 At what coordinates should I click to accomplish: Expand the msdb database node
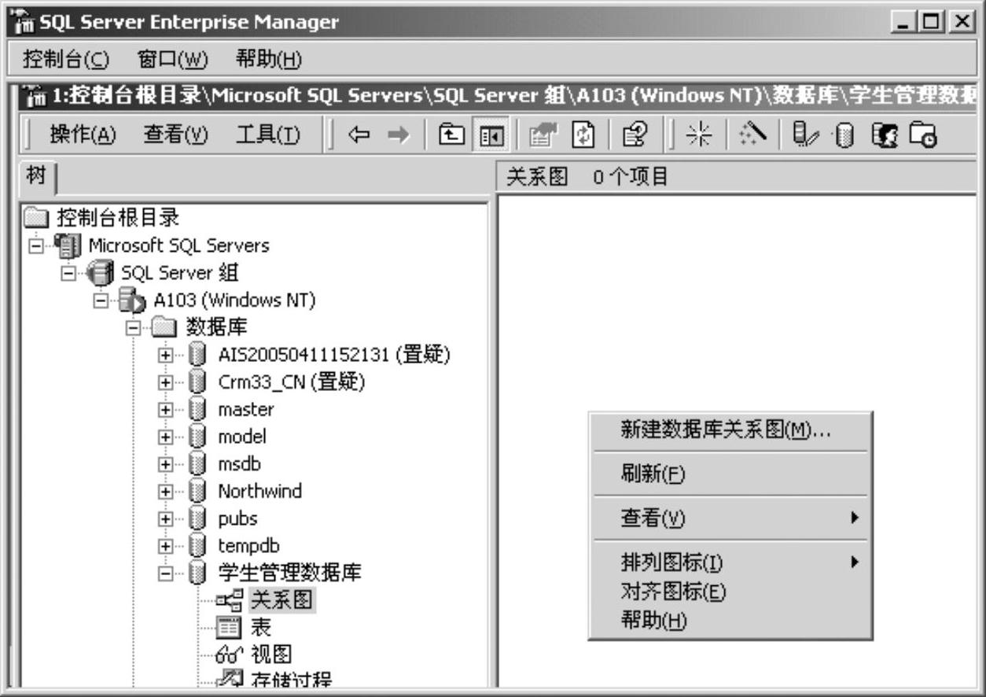166,464
